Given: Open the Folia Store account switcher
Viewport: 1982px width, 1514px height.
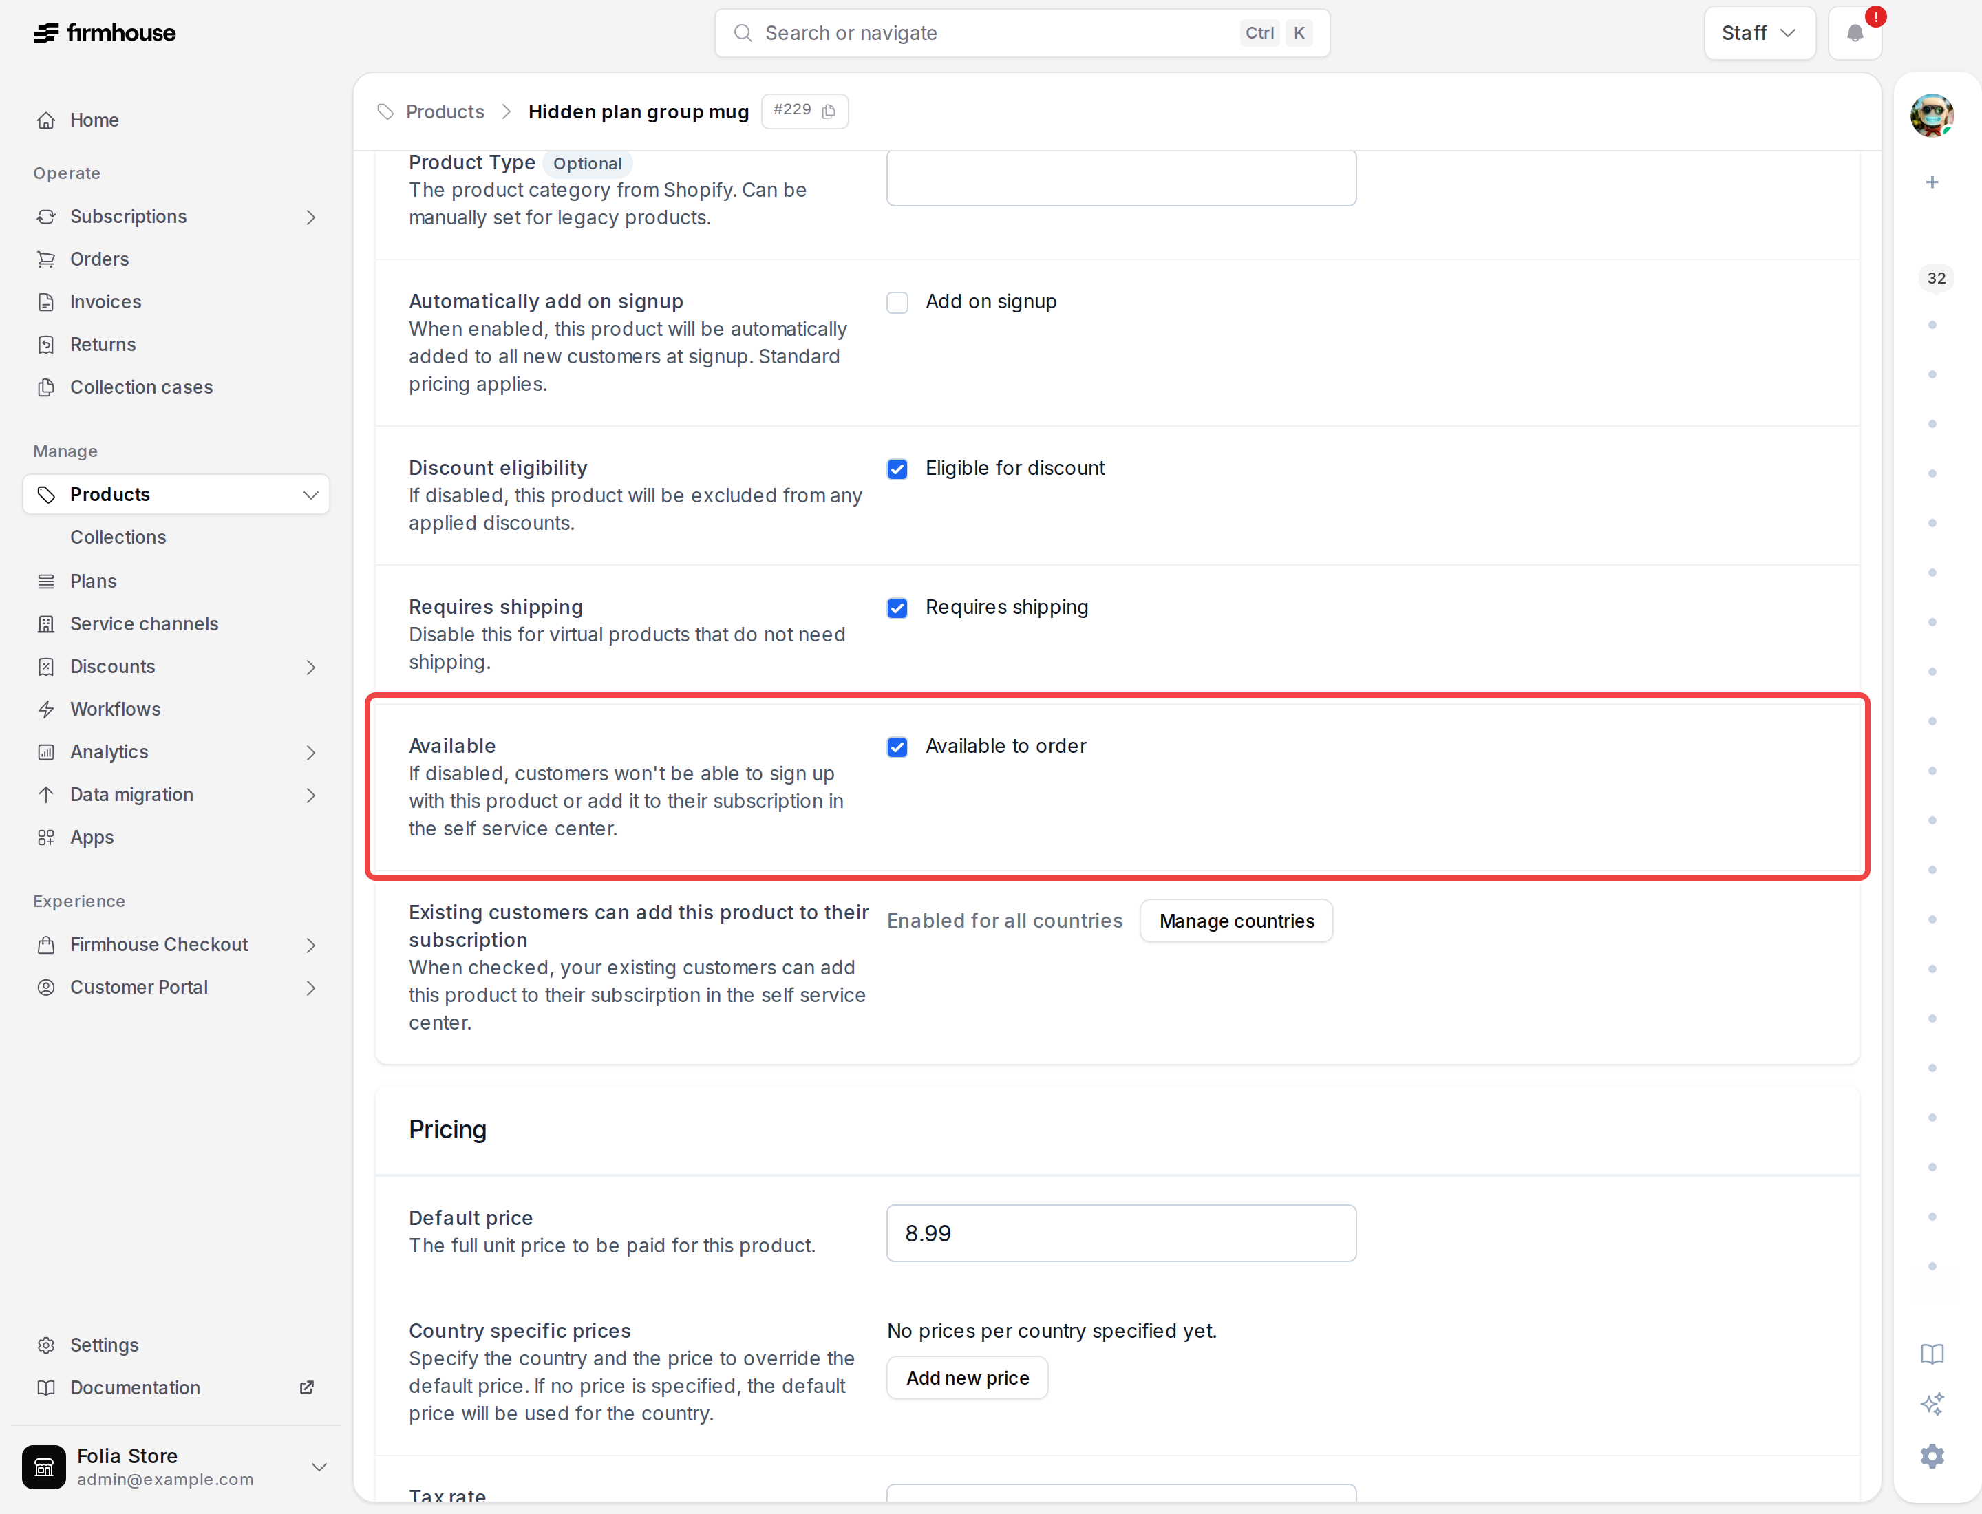Looking at the screenshot, I should (x=175, y=1467).
